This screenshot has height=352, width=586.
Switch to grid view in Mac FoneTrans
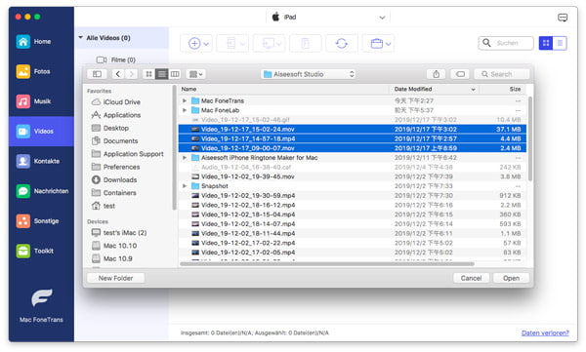point(546,43)
